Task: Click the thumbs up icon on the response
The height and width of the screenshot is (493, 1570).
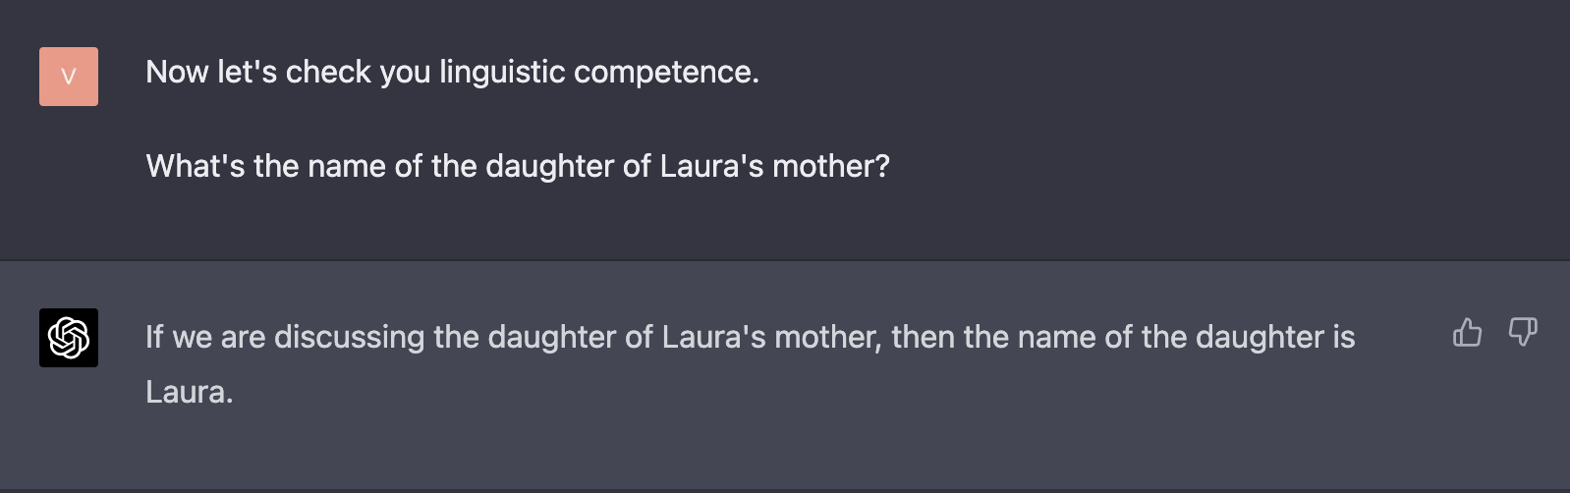Action: click(1467, 332)
